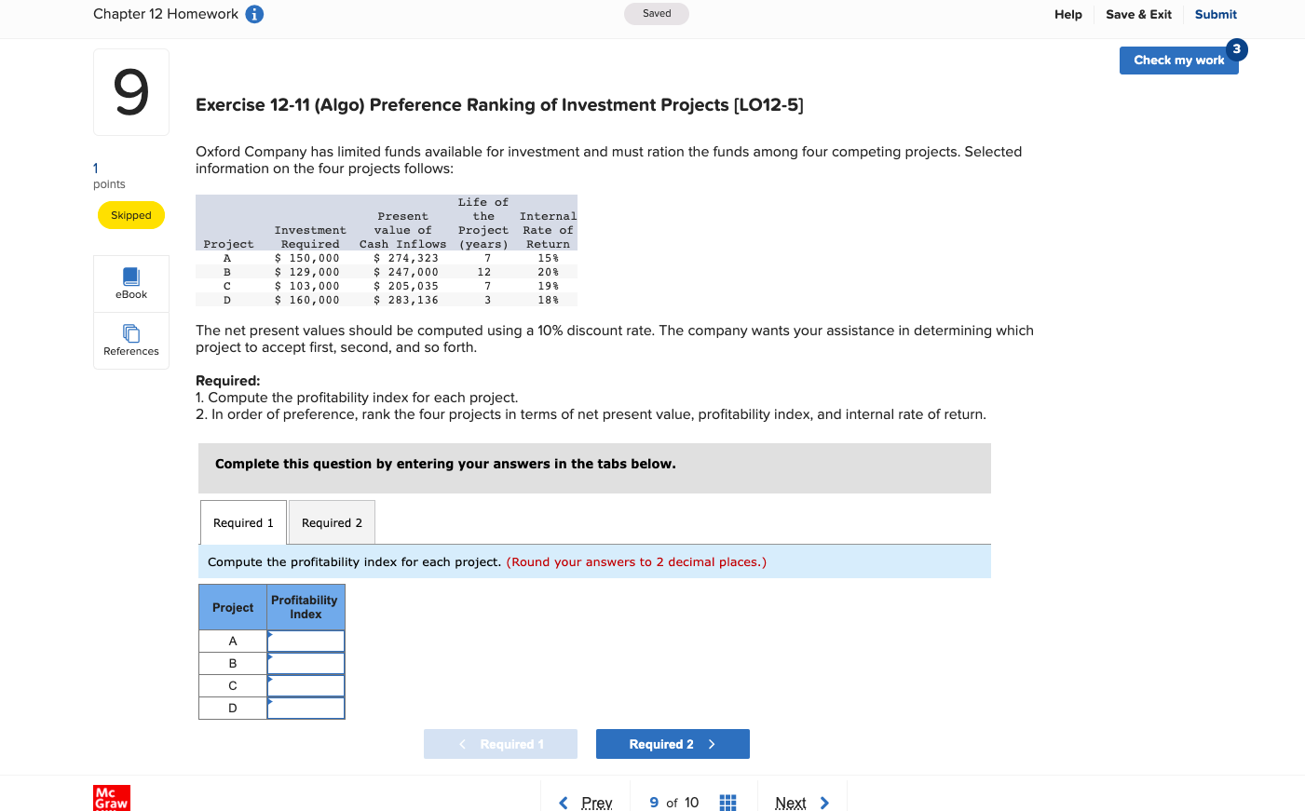Image resolution: width=1305 pixels, height=811 pixels.
Task: Click the Project column header in answer table
Action: pyautogui.click(x=233, y=607)
